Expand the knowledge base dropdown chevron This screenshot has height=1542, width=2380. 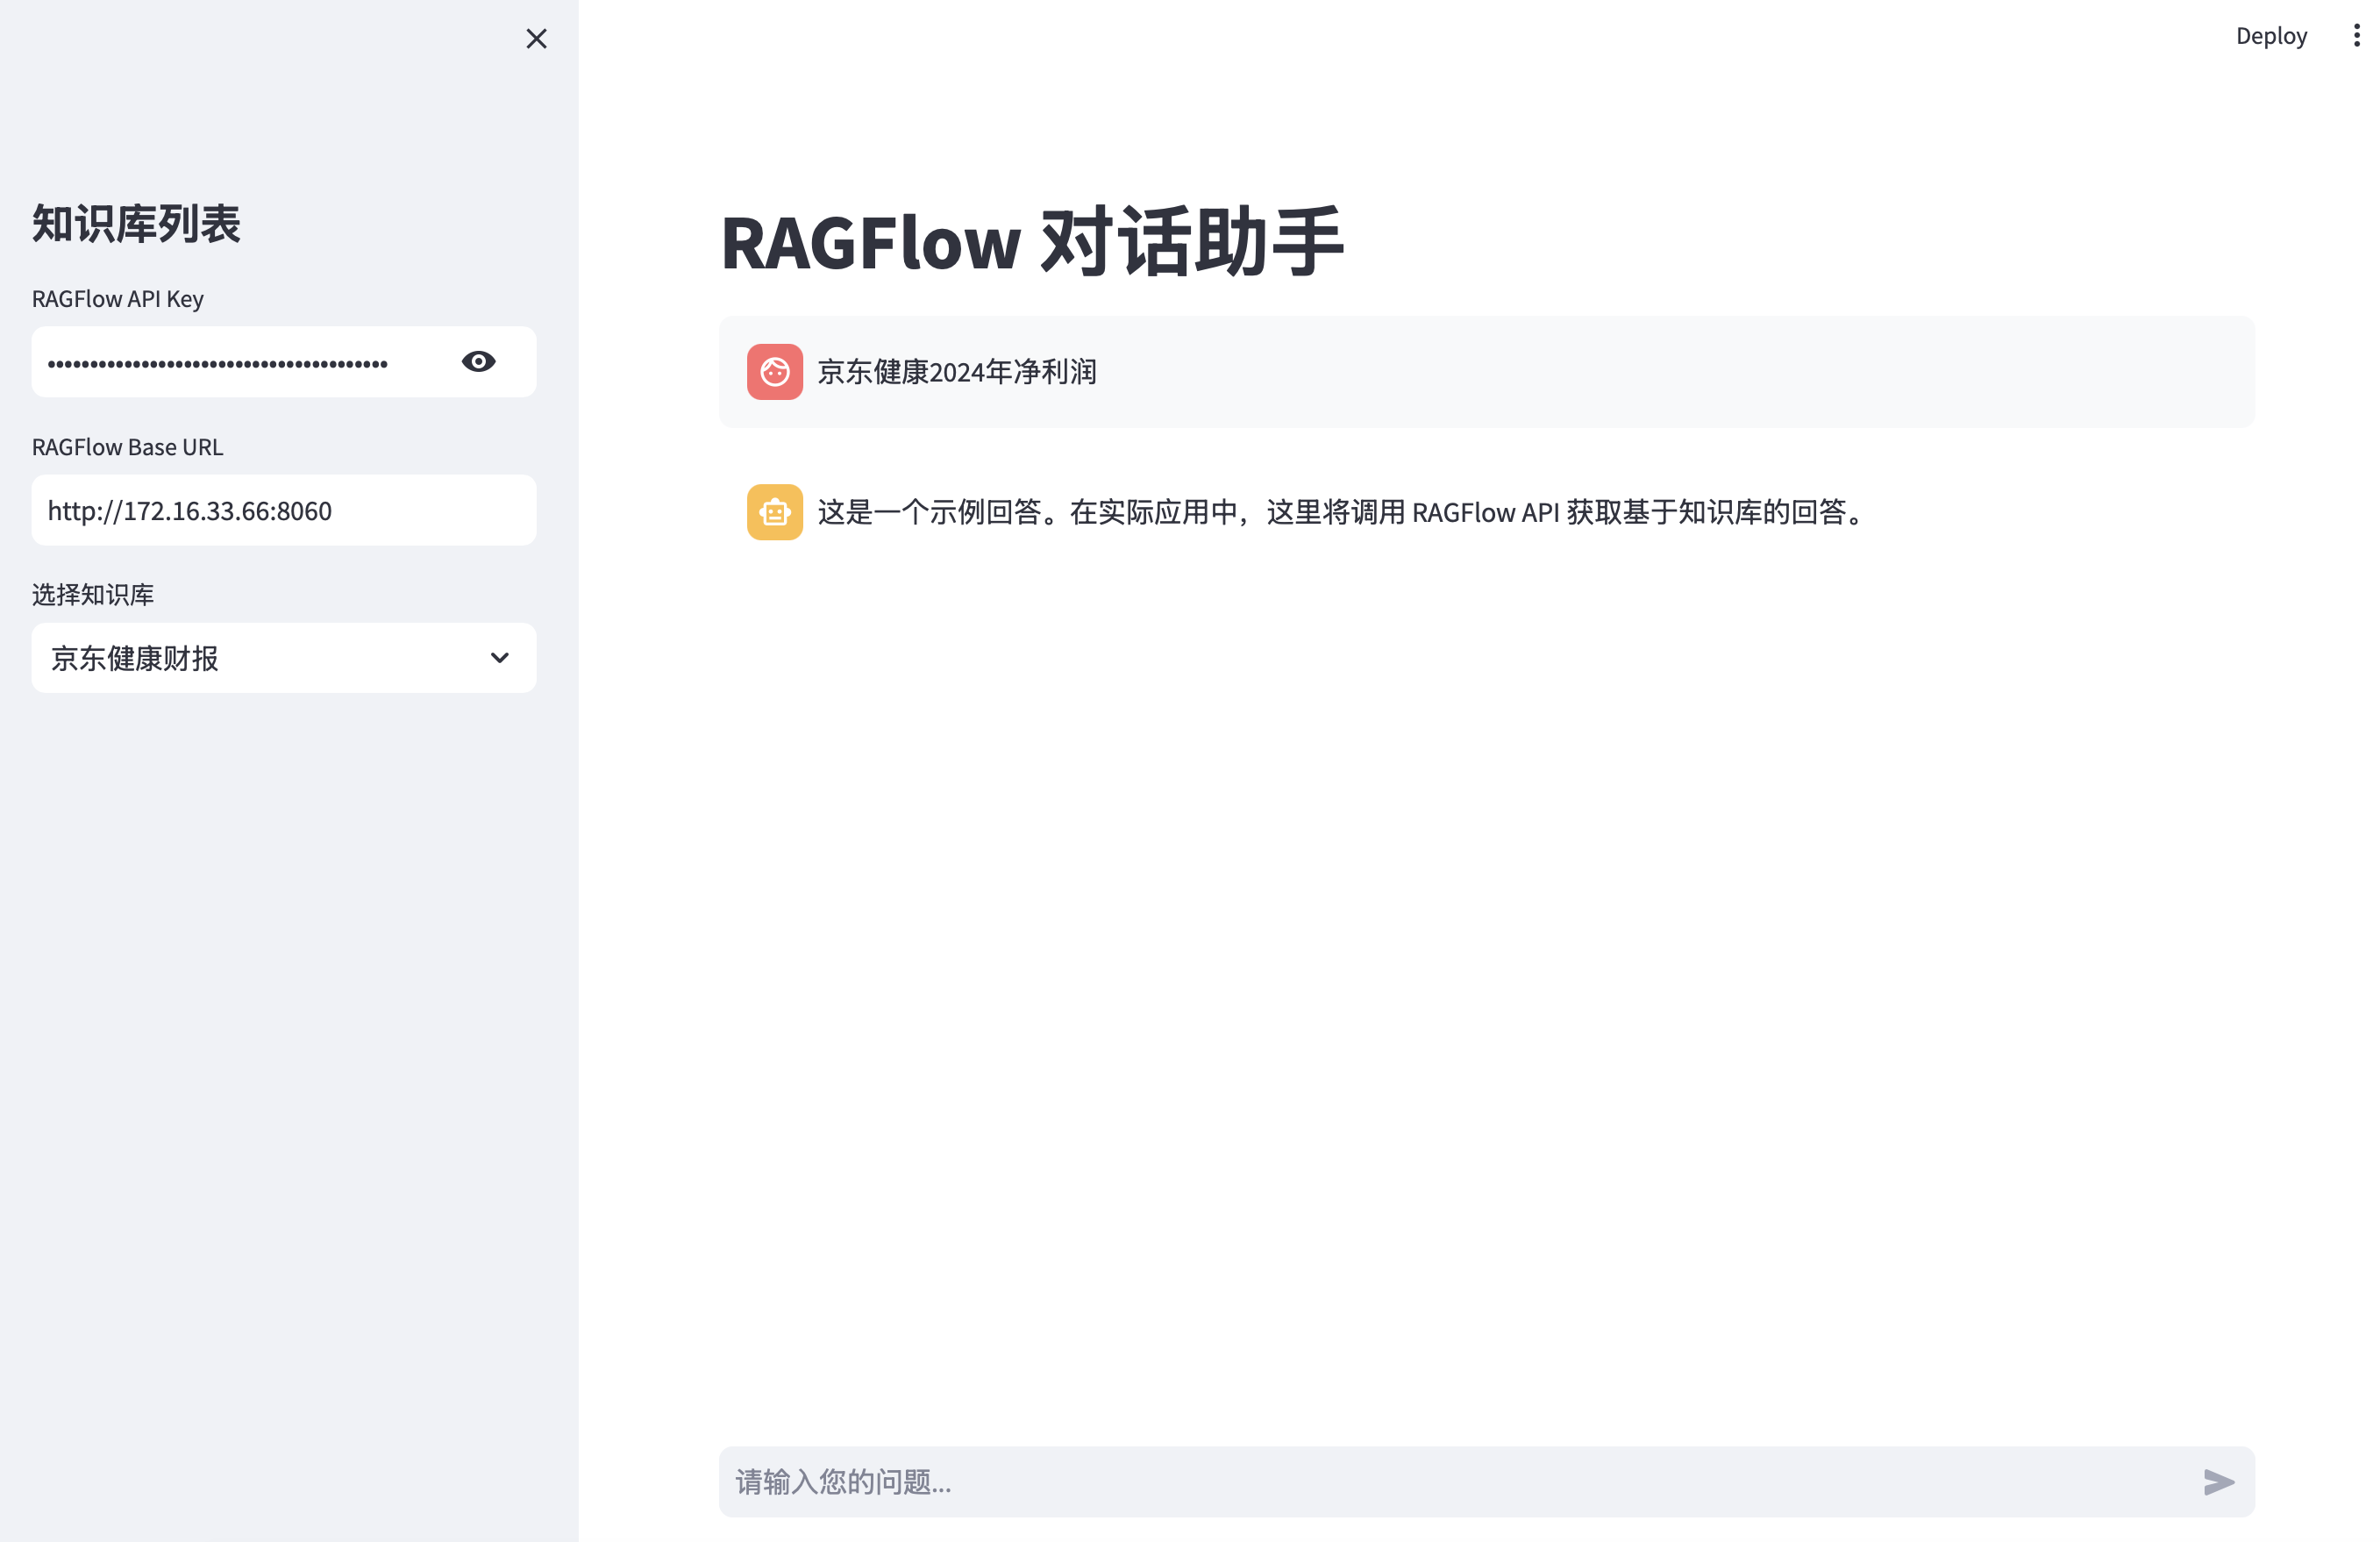point(499,658)
